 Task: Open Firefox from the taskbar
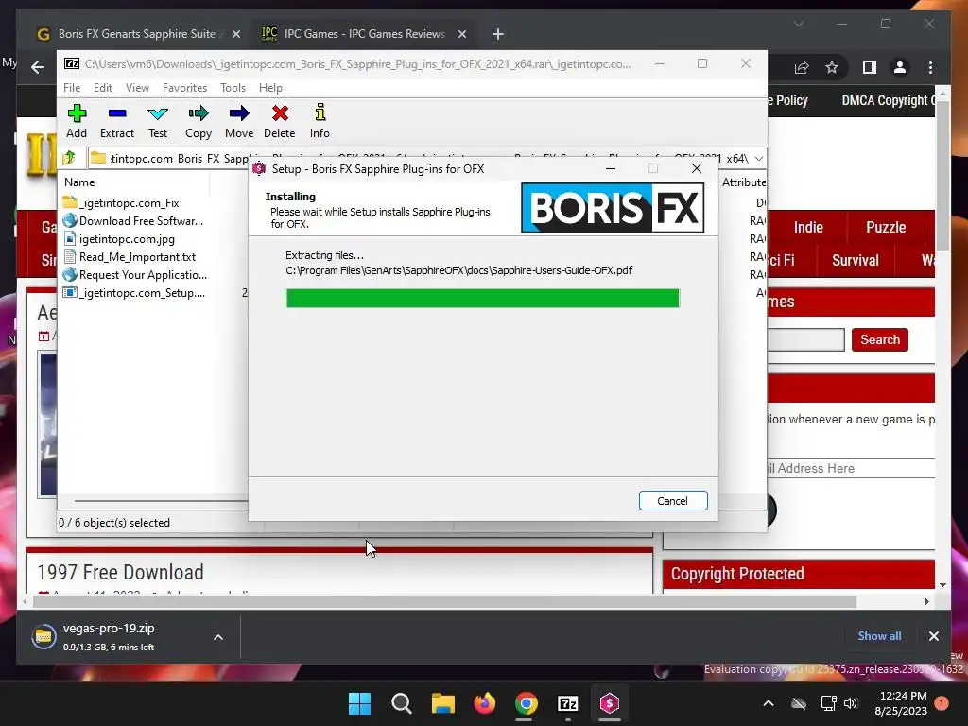(x=485, y=703)
